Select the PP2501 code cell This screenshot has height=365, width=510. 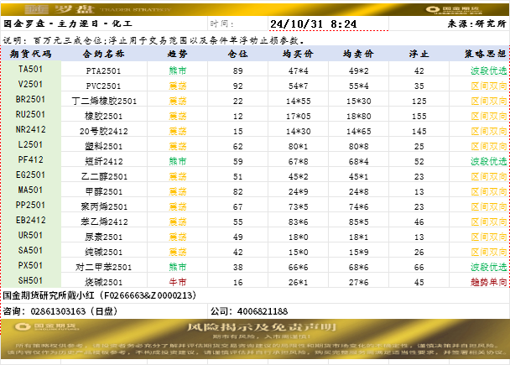pos(30,205)
